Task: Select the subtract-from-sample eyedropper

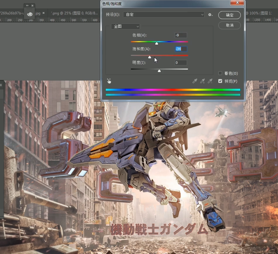Action: (x=210, y=81)
